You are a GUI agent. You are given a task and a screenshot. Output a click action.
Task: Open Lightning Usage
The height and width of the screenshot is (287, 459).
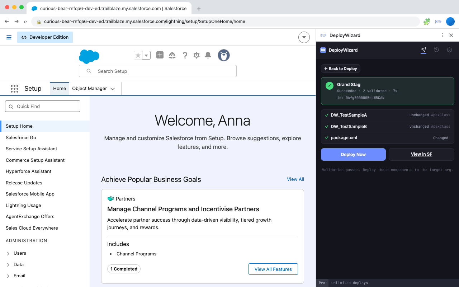click(23, 206)
